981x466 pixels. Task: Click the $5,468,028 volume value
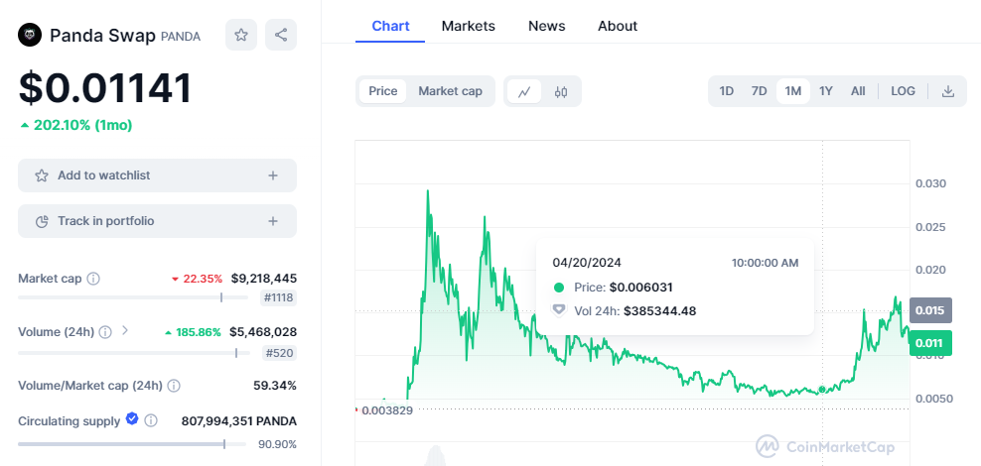pos(263,332)
